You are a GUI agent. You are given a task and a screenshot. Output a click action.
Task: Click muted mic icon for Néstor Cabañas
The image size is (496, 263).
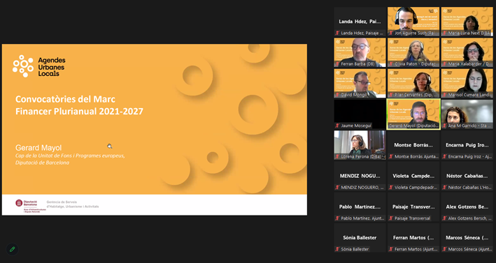coord(445,188)
